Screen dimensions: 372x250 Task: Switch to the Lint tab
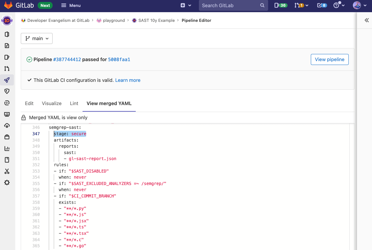coord(74,103)
